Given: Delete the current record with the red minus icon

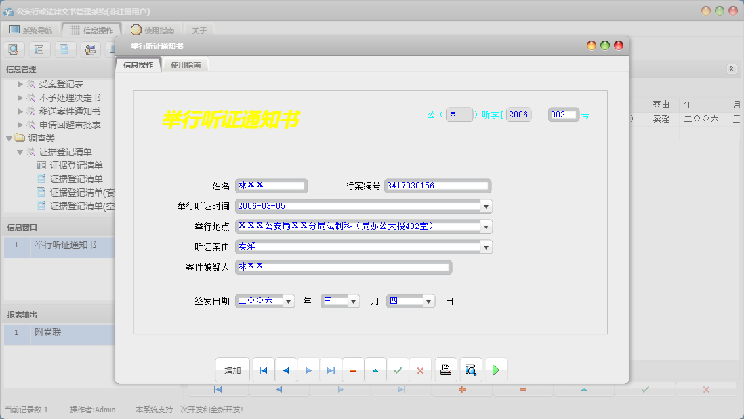Looking at the screenshot, I should (x=353, y=370).
